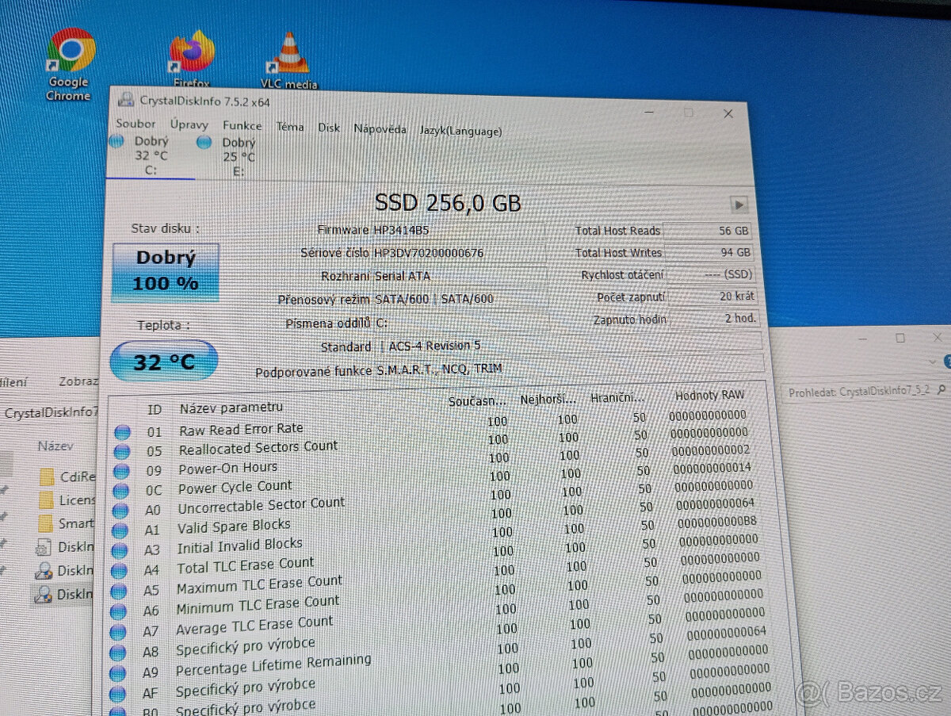Click the next-drive arrow beside SSD 256,0 GB
951x716 pixels.
pos(738,204)
